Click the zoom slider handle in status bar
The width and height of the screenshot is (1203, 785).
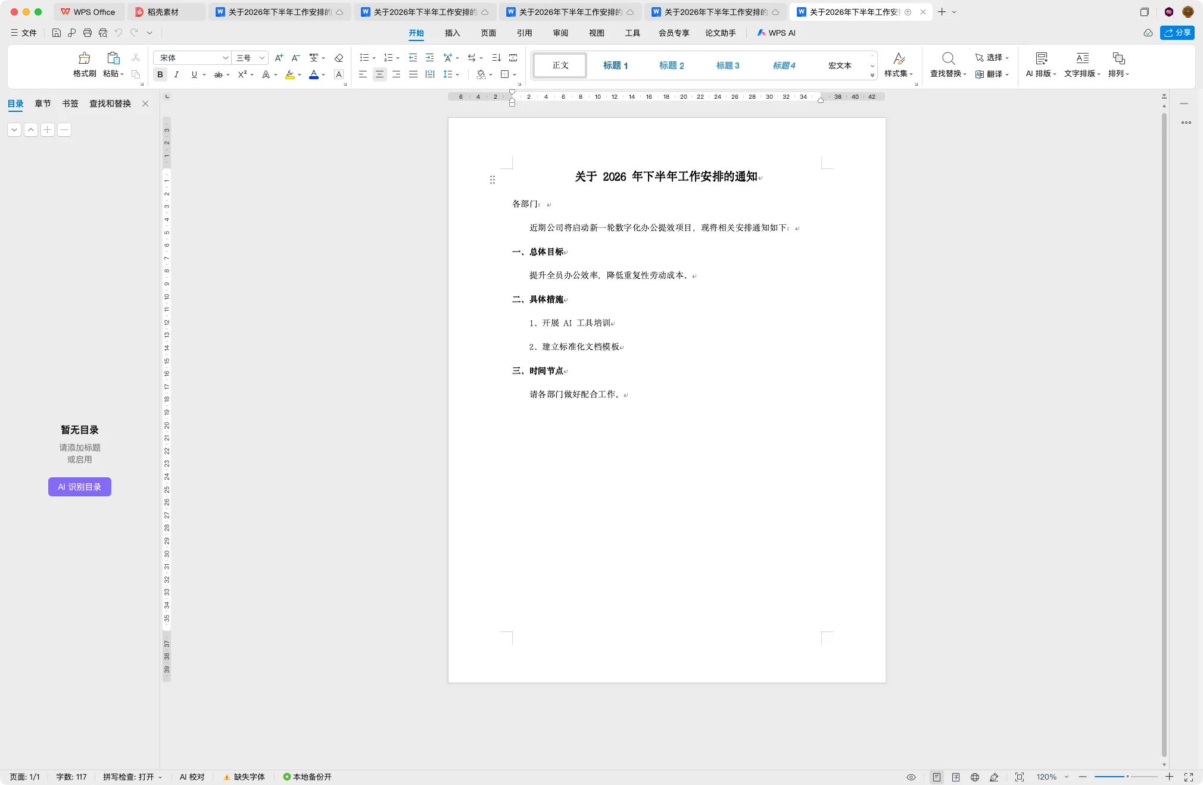coord(1127,777)
